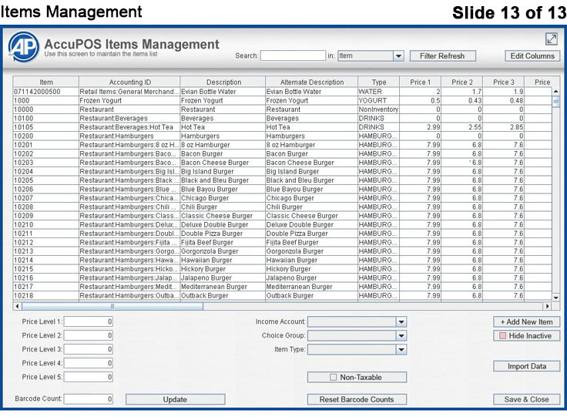Select Classic Cheese Burger description cell
Screen dimensions: 567x417
click(x=223, y=216)
